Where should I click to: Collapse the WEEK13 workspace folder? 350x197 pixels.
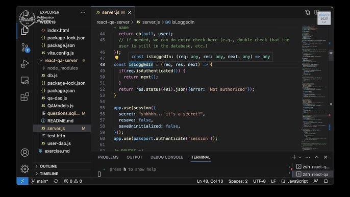47,22
